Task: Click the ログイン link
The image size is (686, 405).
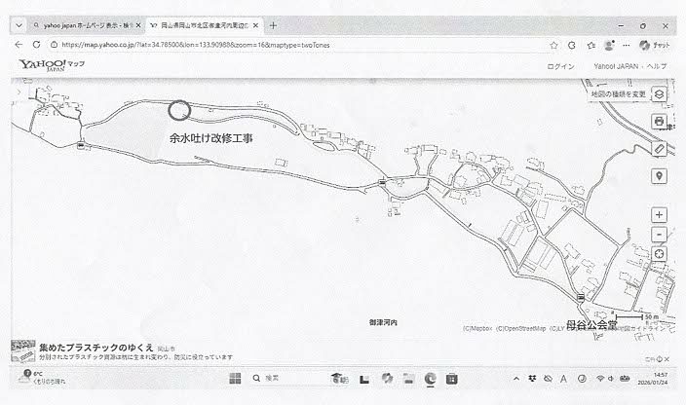Action: click(561, 66)
